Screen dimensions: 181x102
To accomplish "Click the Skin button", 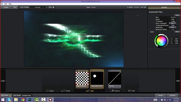I will (15, 7).
